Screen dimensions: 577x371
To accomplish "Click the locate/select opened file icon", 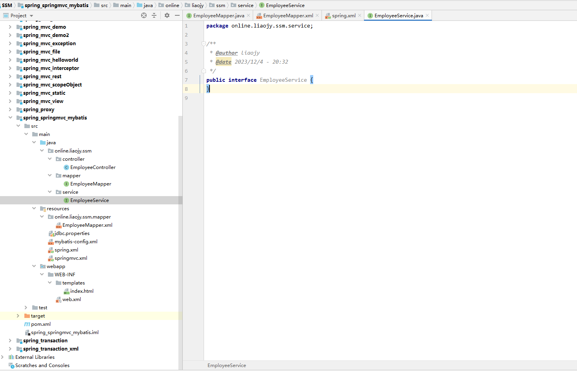I will pos(144,15).
